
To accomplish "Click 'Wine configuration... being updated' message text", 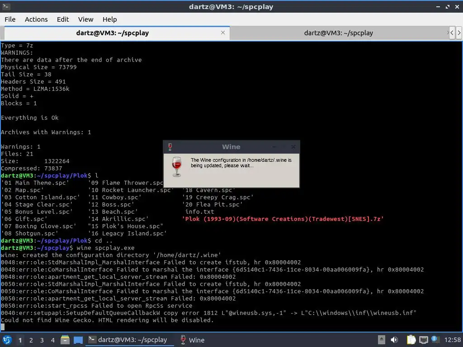I will 241,163.
